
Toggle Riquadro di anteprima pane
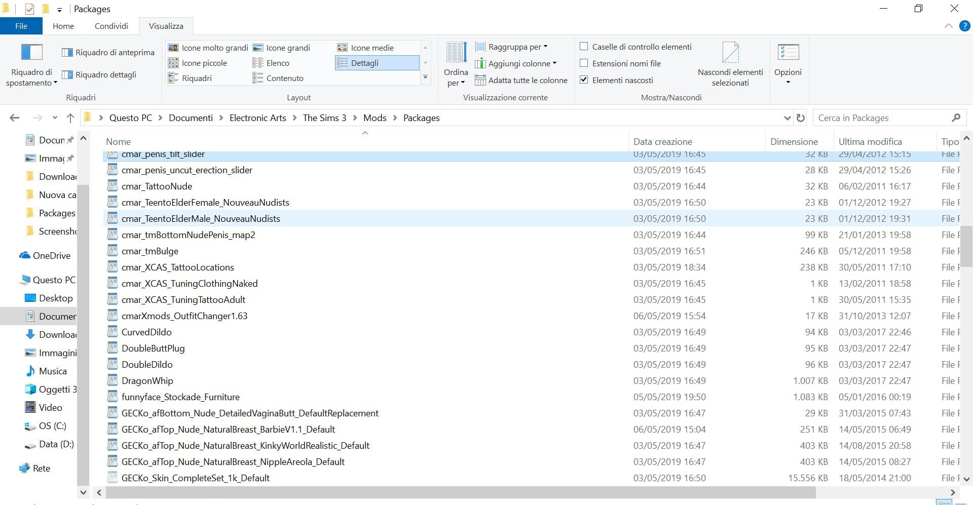tap(108, 52)
